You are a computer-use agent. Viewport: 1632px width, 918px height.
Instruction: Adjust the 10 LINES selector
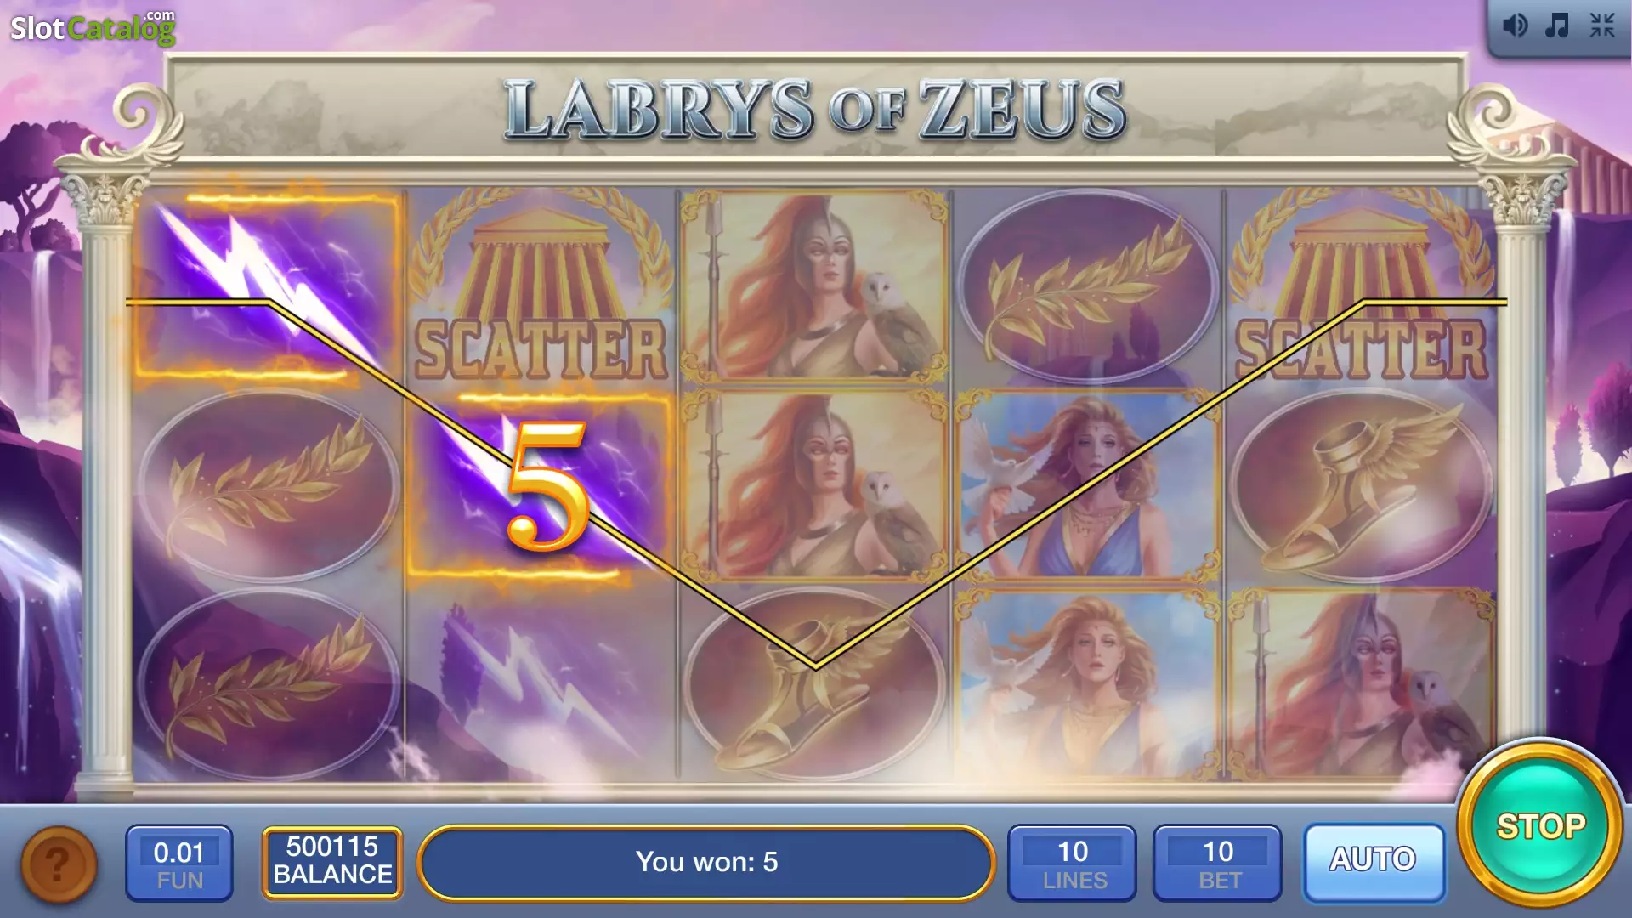[x=1073, y=864]
